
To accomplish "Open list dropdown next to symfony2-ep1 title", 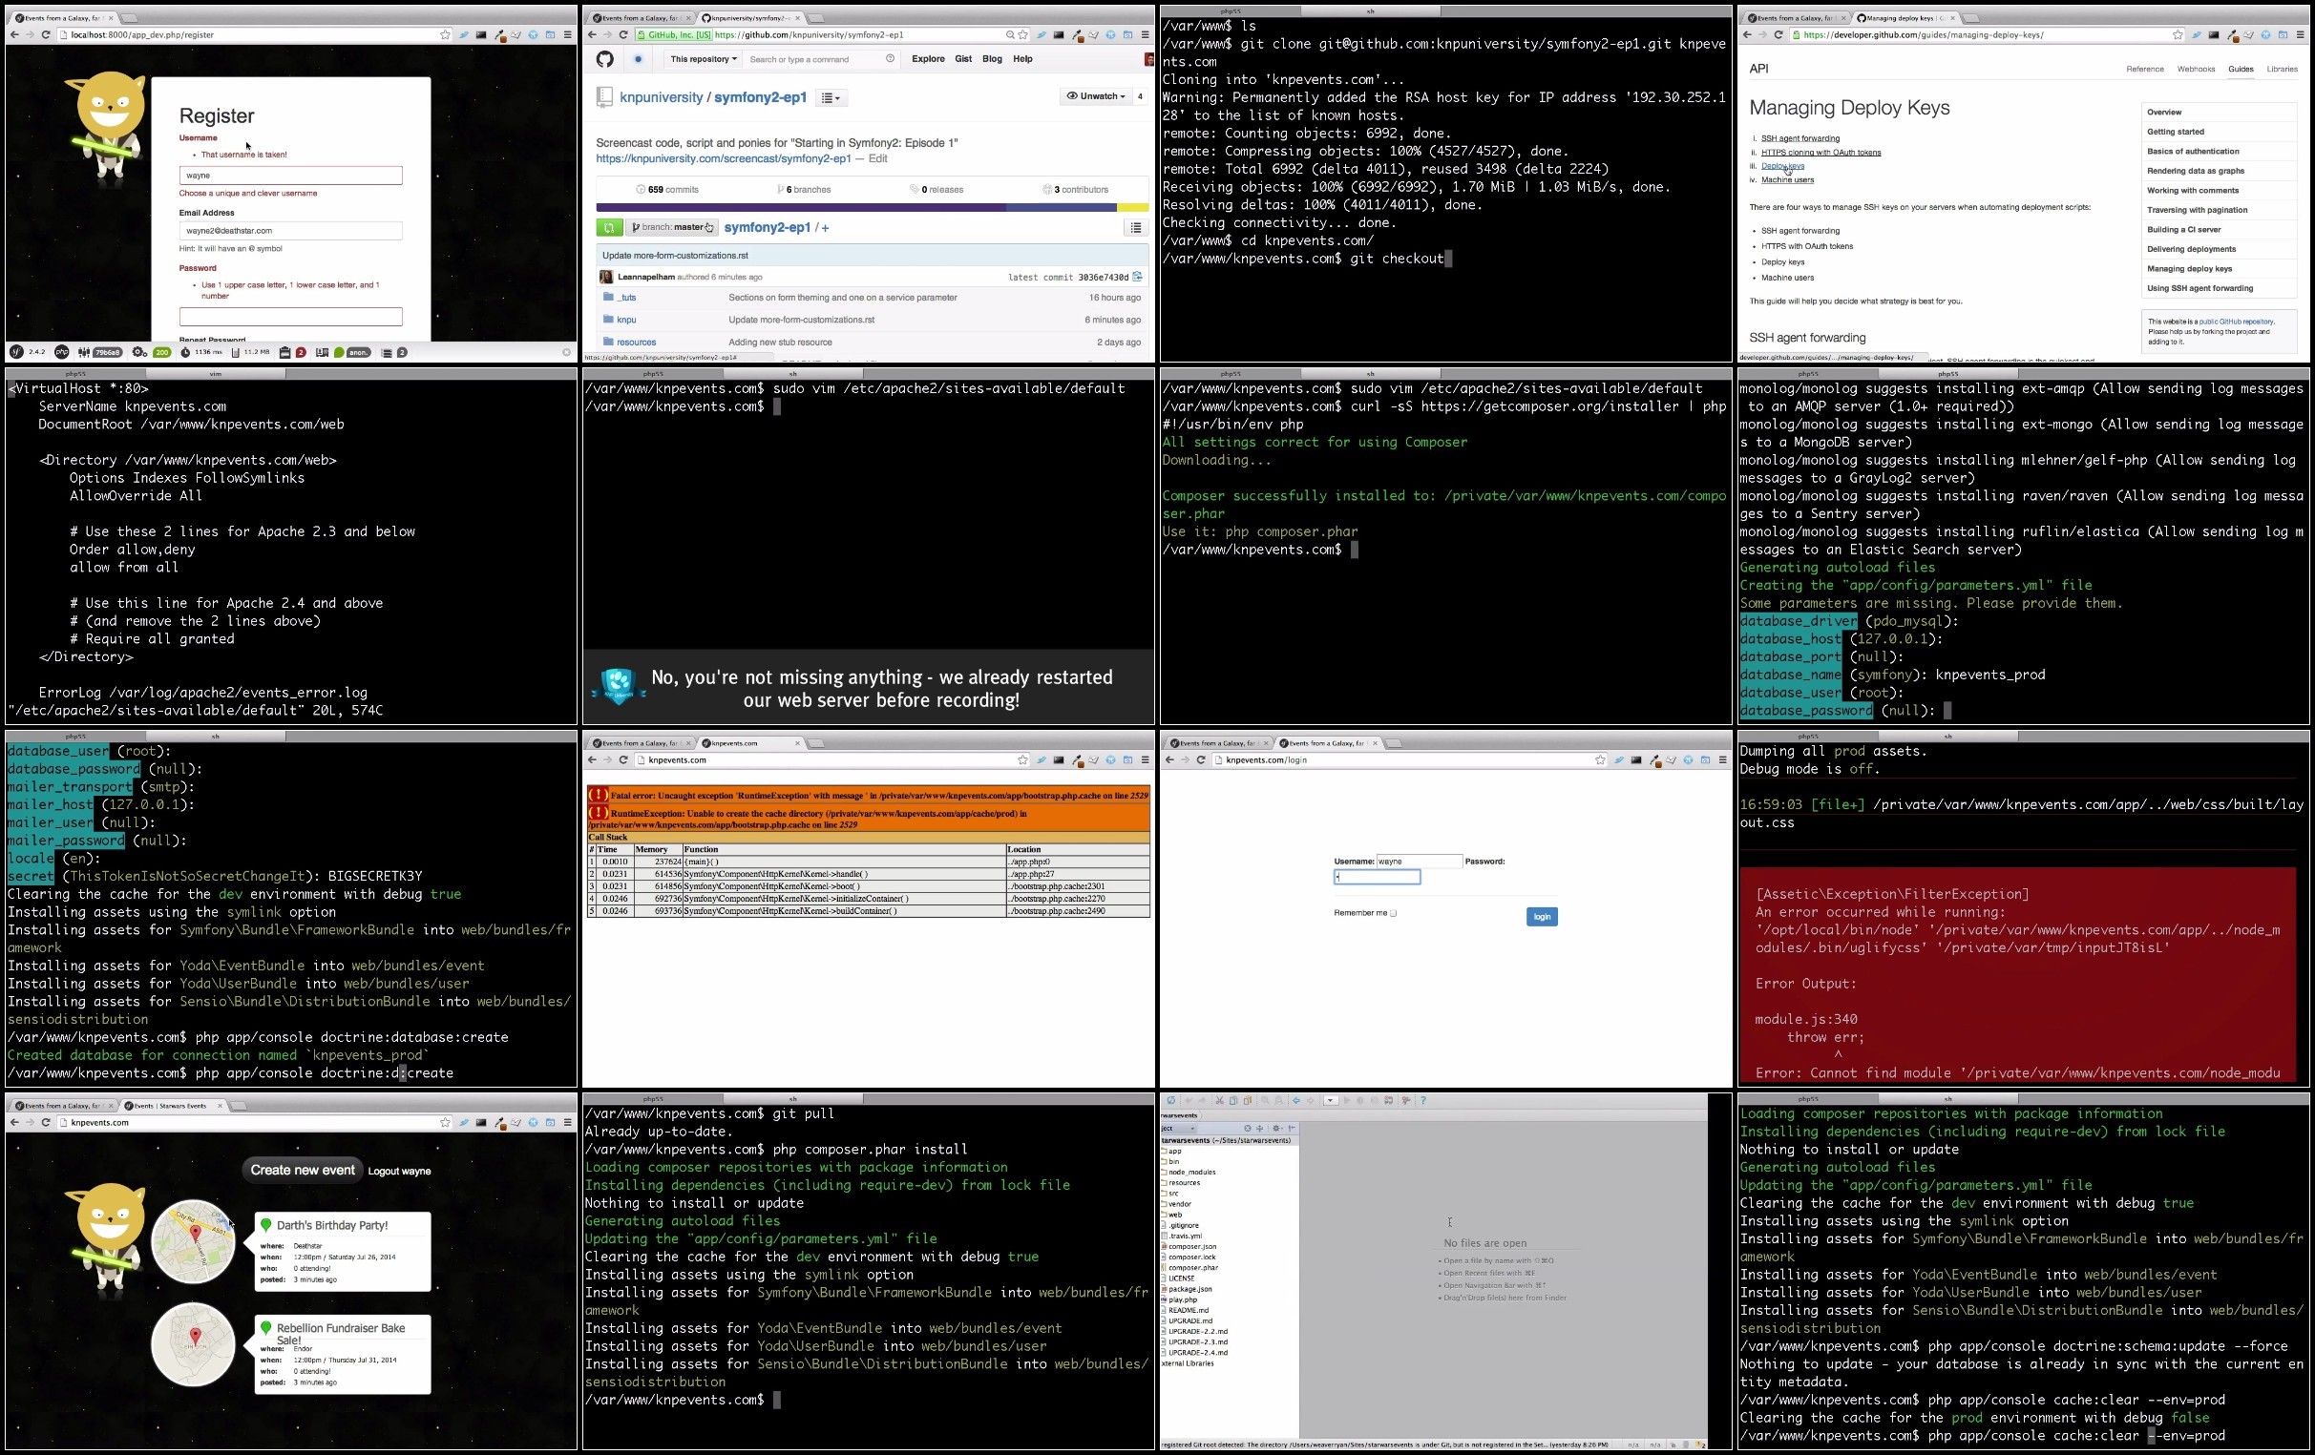I will 831,98.
